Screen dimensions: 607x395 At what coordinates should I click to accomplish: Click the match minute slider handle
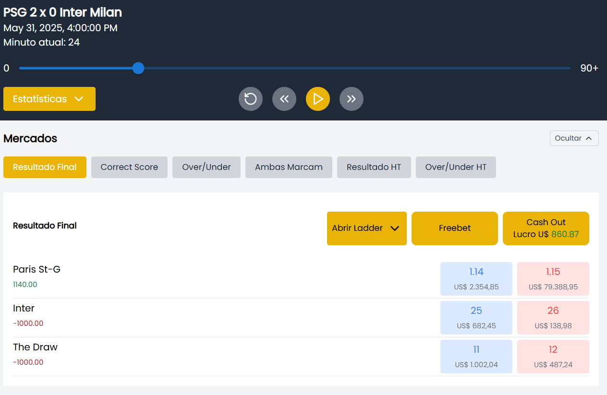(x=138, y=68)
